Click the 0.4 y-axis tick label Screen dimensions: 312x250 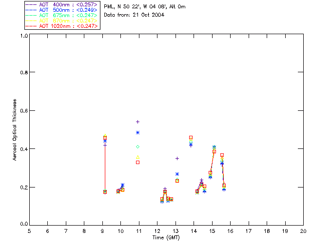[24, 149]
